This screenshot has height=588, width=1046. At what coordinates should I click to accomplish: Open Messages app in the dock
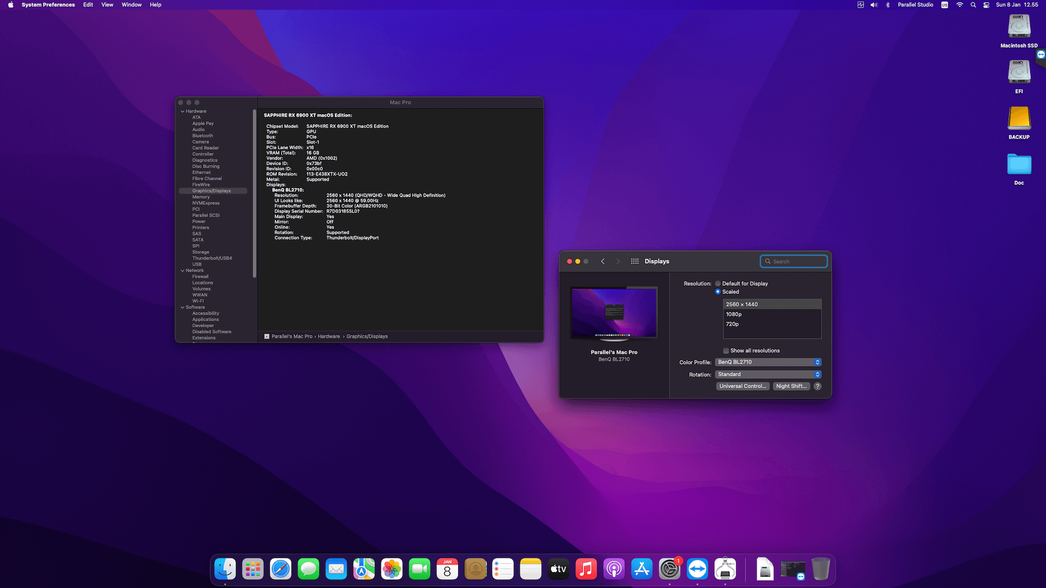pos(308,569)
